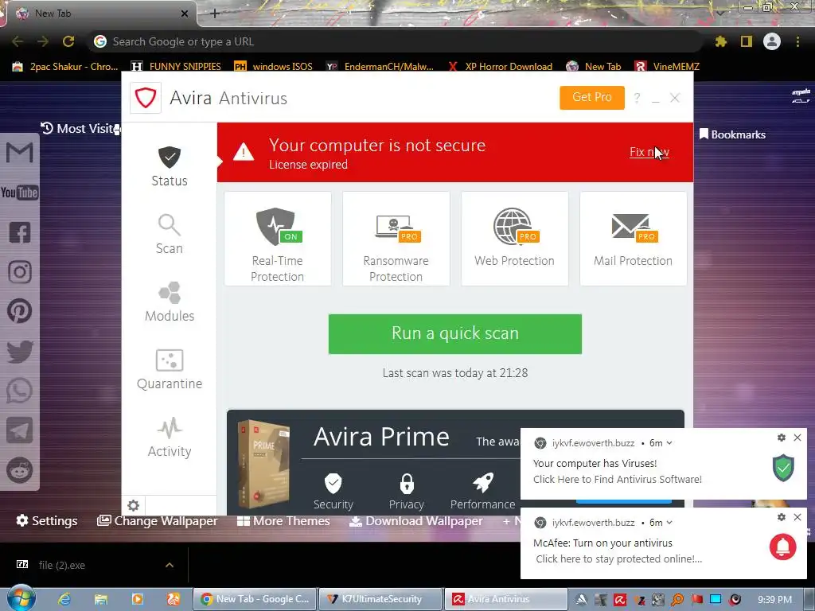This screenshot has height=611, width=815.
Task: Open Chrome extensions puzzle icon
Action: coord(721,41)
